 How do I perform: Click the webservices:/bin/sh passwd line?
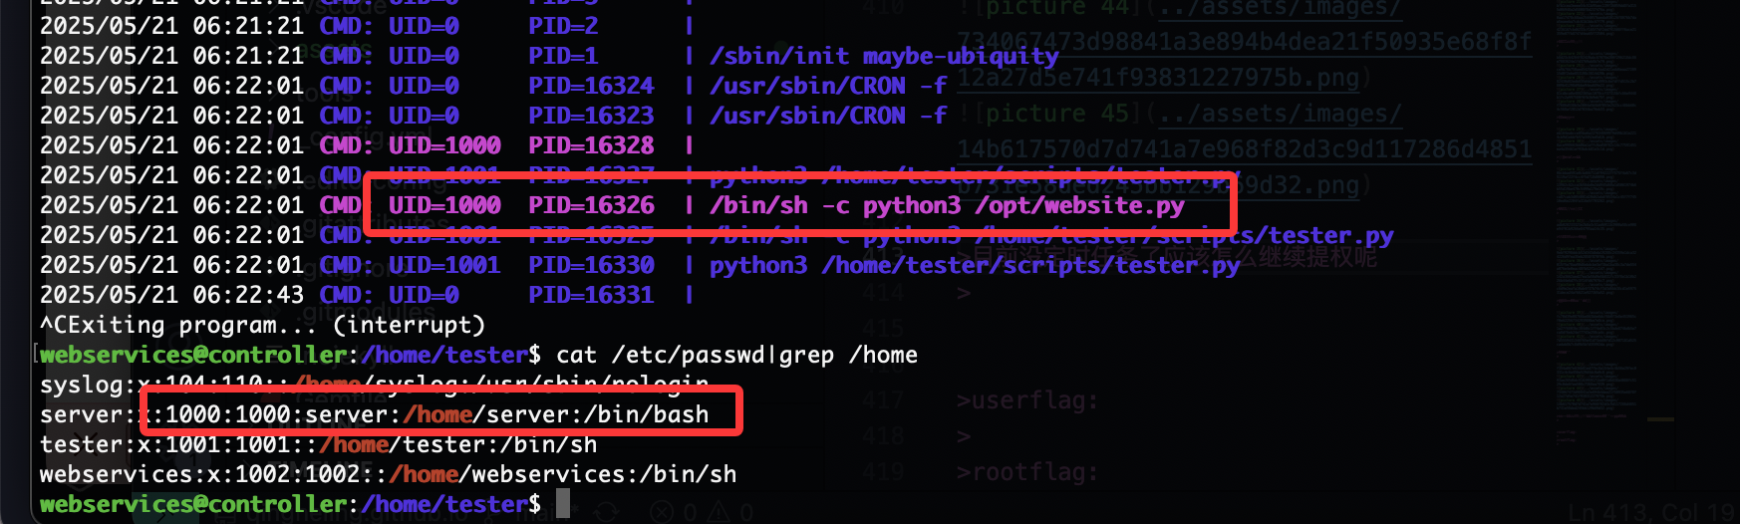(x=389, y=474)
